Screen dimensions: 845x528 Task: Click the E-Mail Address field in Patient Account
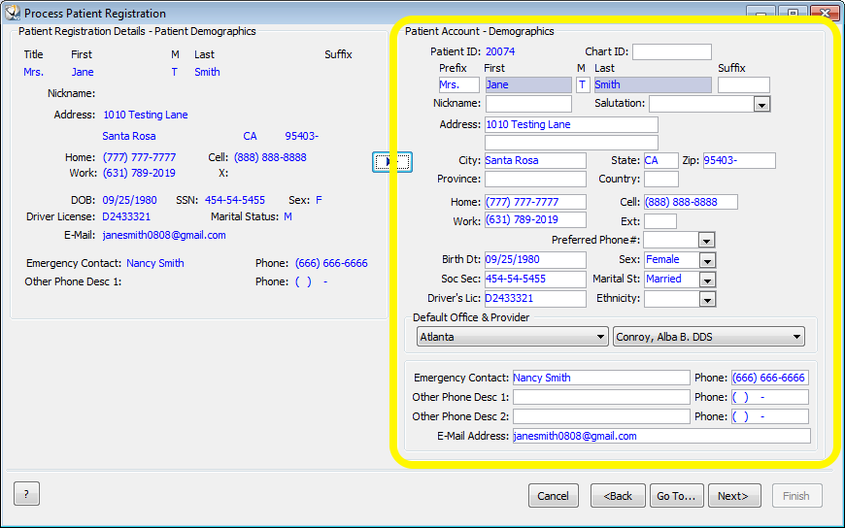click(661, 436)
